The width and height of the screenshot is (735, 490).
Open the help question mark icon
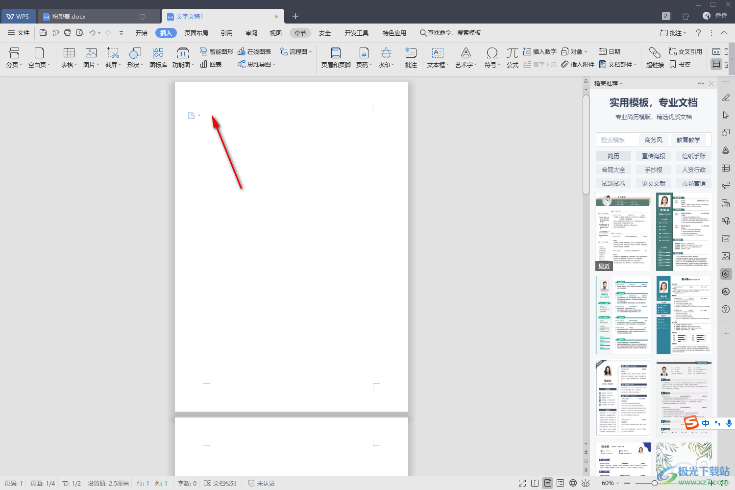698,33
